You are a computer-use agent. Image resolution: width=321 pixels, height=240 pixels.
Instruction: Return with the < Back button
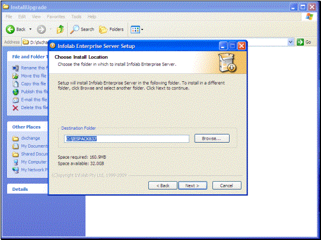point(163,185)
